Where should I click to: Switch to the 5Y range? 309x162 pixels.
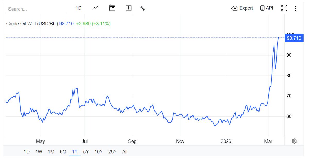click(x=86, y=152)
